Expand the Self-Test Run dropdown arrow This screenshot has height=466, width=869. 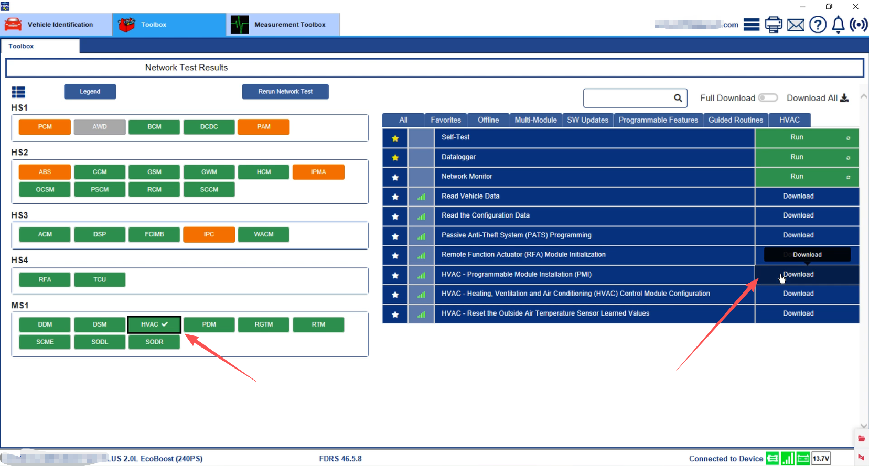pos(848,138)
